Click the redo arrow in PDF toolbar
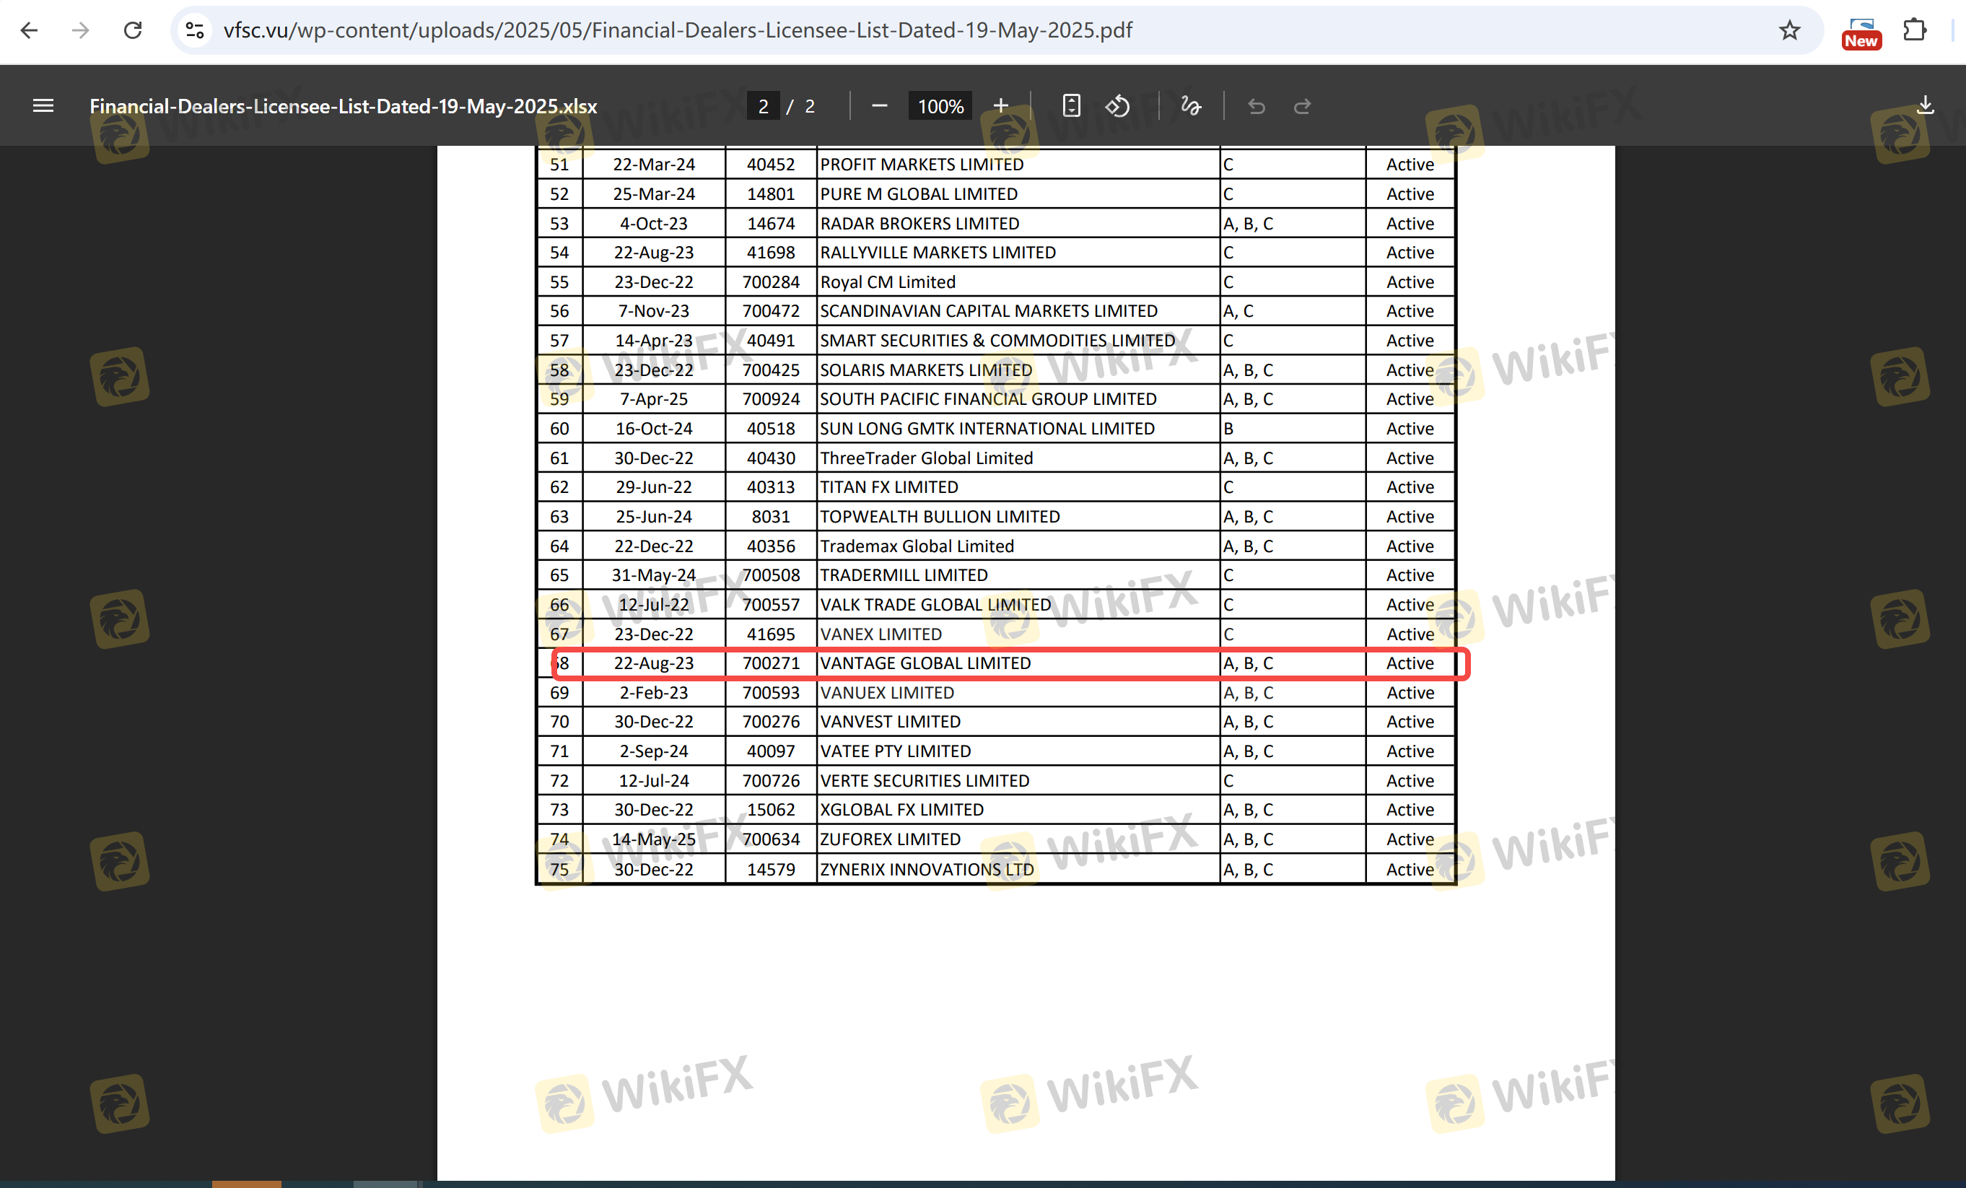The image size is (1966, 1188). pos(1302,106)
